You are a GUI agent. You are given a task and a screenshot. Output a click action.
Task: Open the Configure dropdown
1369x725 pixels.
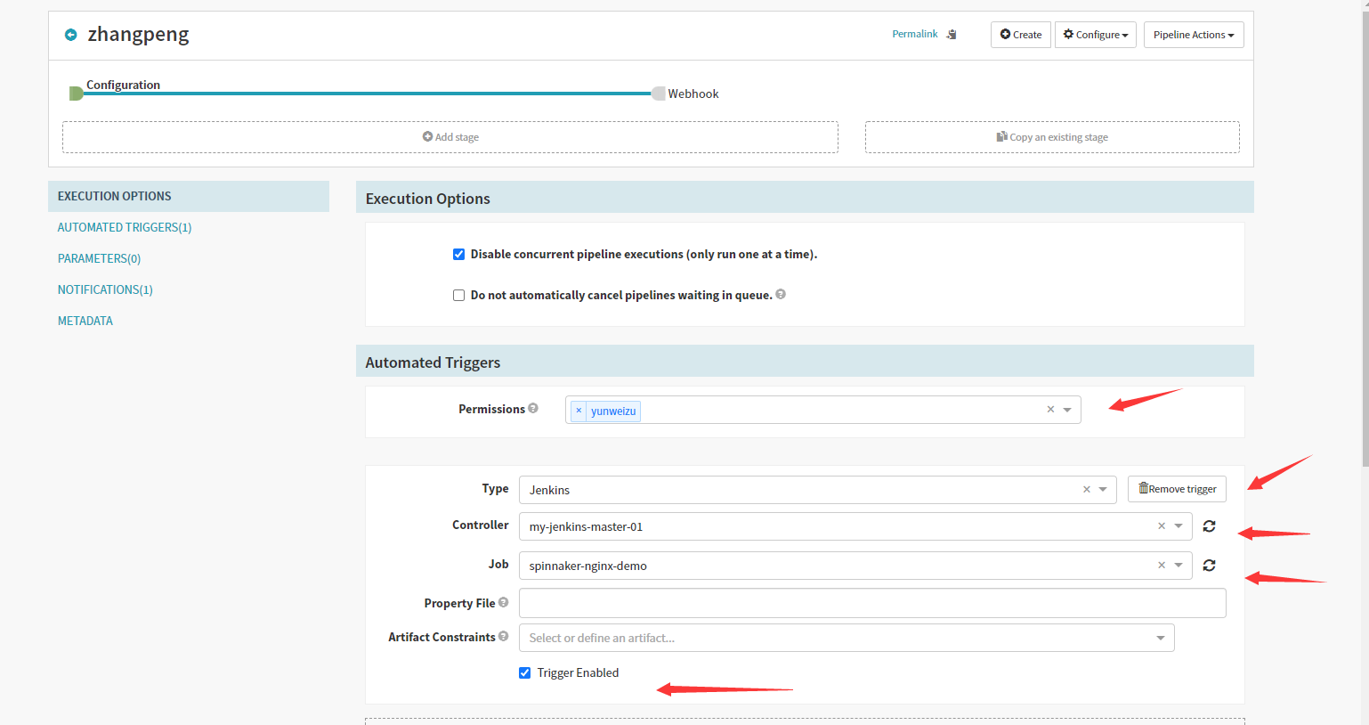point(1095,35)
